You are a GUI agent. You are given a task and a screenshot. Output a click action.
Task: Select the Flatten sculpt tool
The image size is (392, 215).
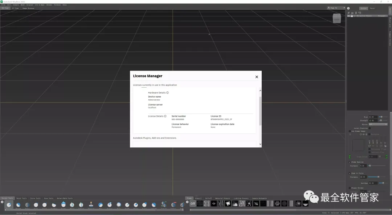tap(54, 205)
